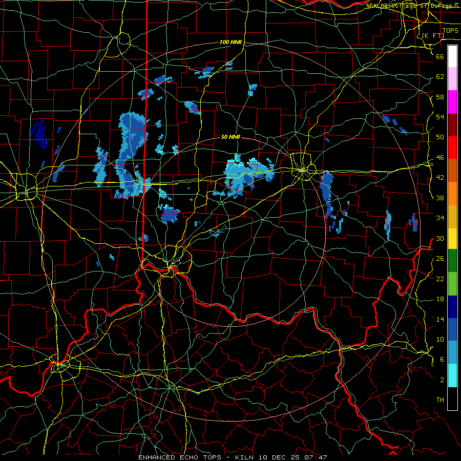The image size is (461, 461).
Task: Select the 38 value on the legend scale
Action: click(x=440, y=198)
